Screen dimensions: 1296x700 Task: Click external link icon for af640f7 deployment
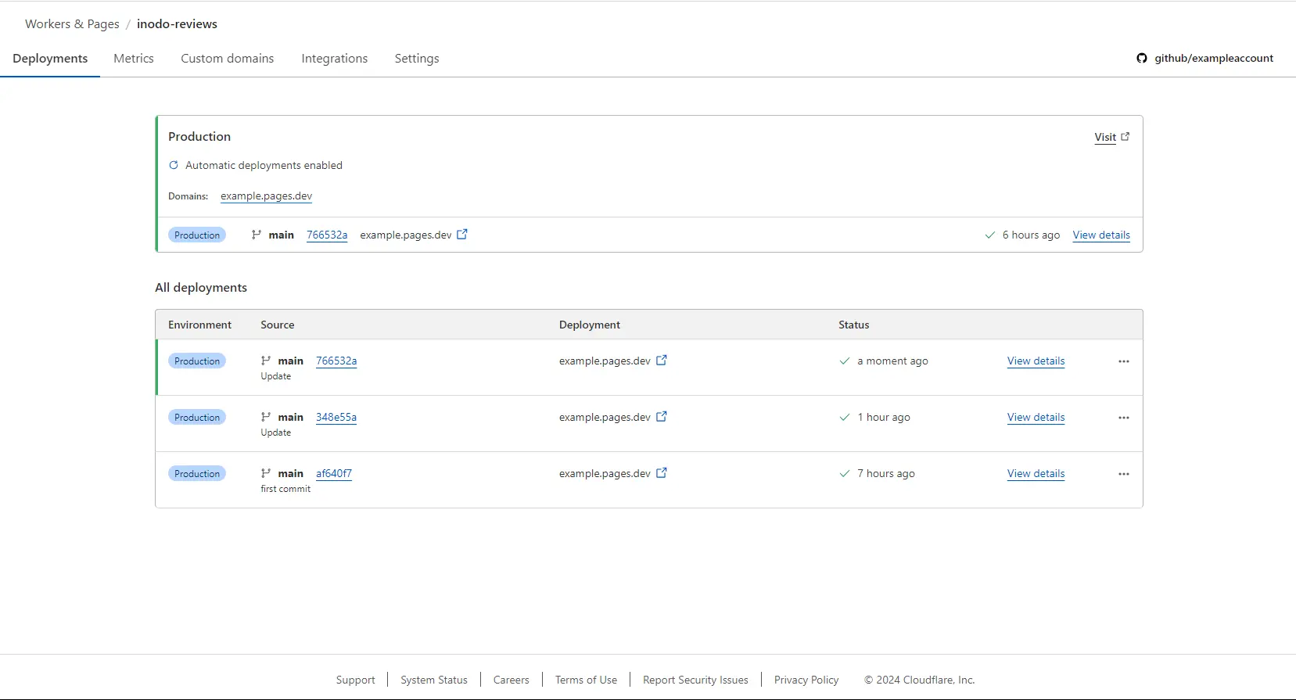tap(661, 473)
